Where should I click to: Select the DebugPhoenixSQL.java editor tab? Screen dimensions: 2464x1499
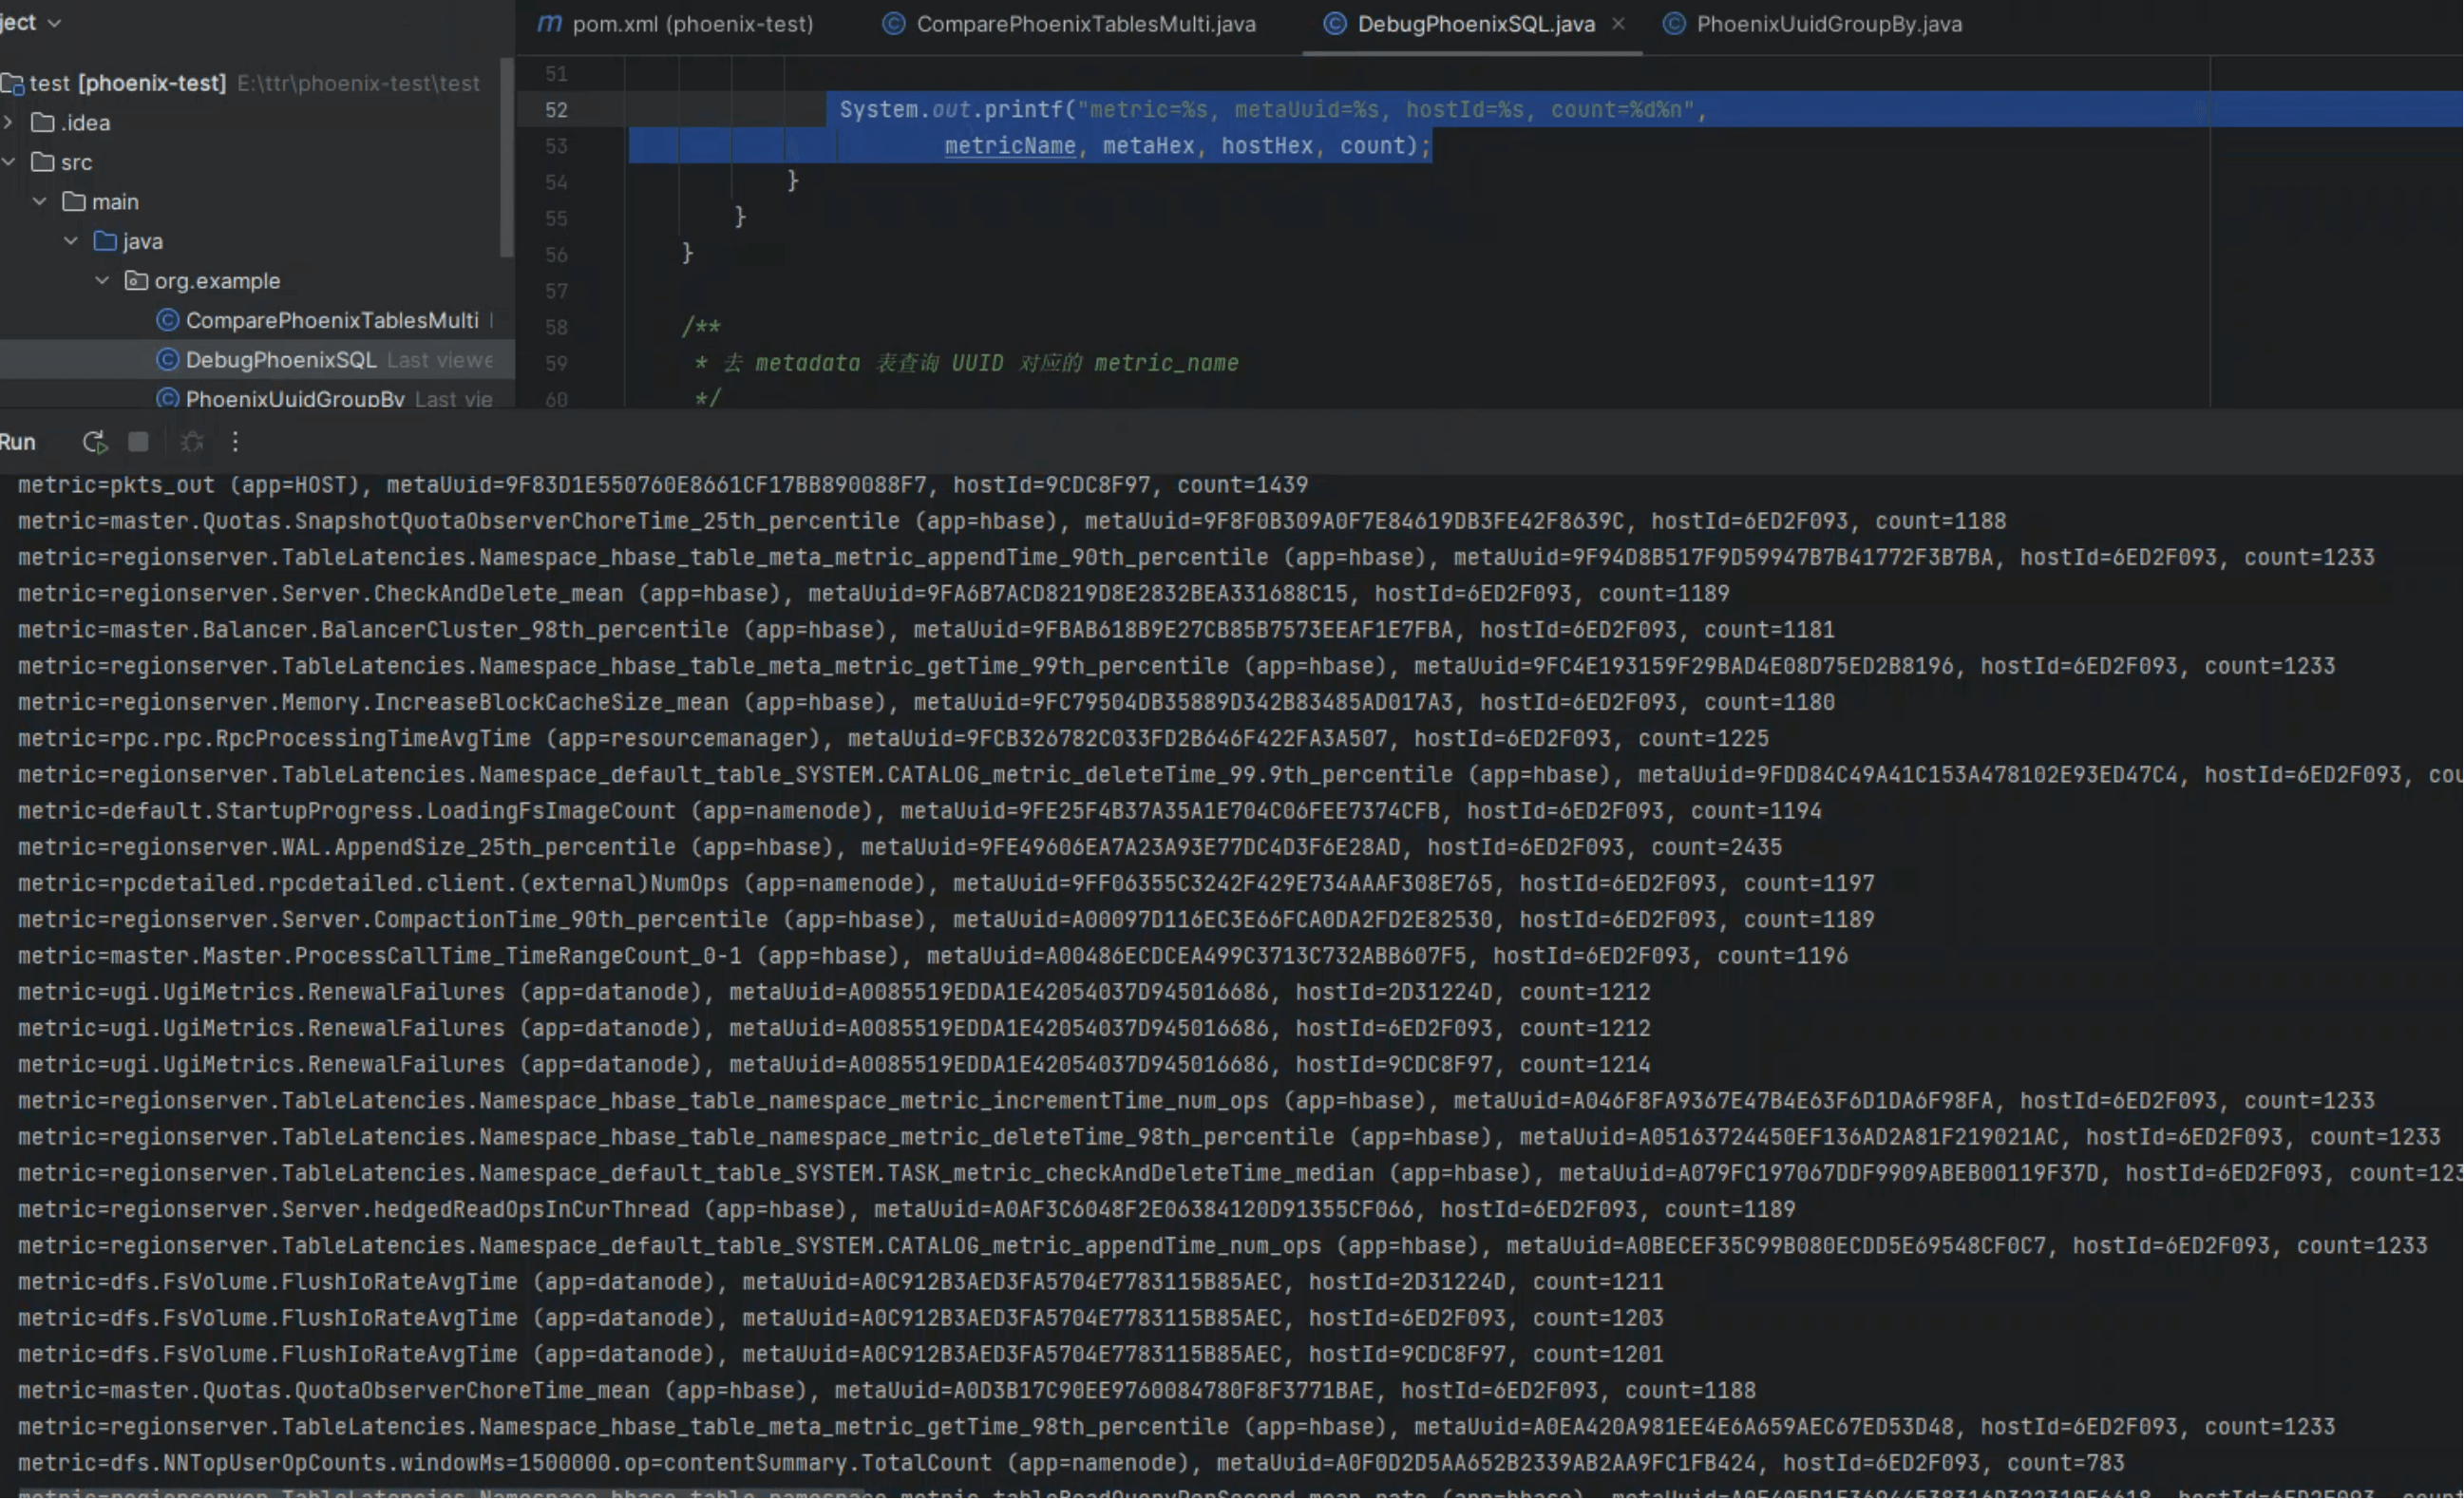click(1476, 24)
